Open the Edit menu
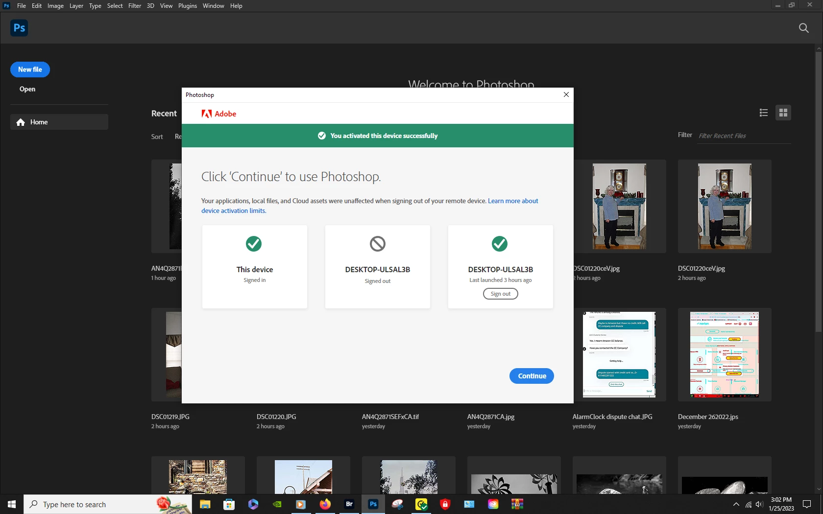 [x=37, y=6]
